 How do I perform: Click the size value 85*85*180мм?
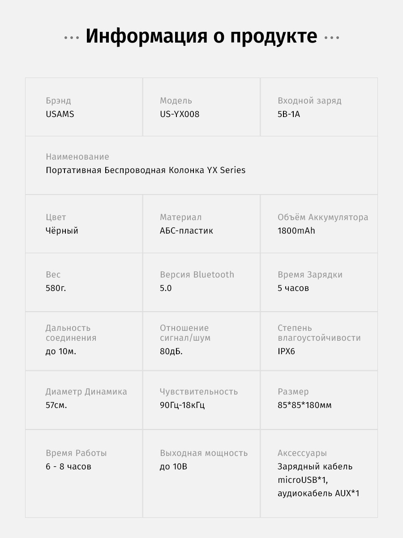point(304,406)
